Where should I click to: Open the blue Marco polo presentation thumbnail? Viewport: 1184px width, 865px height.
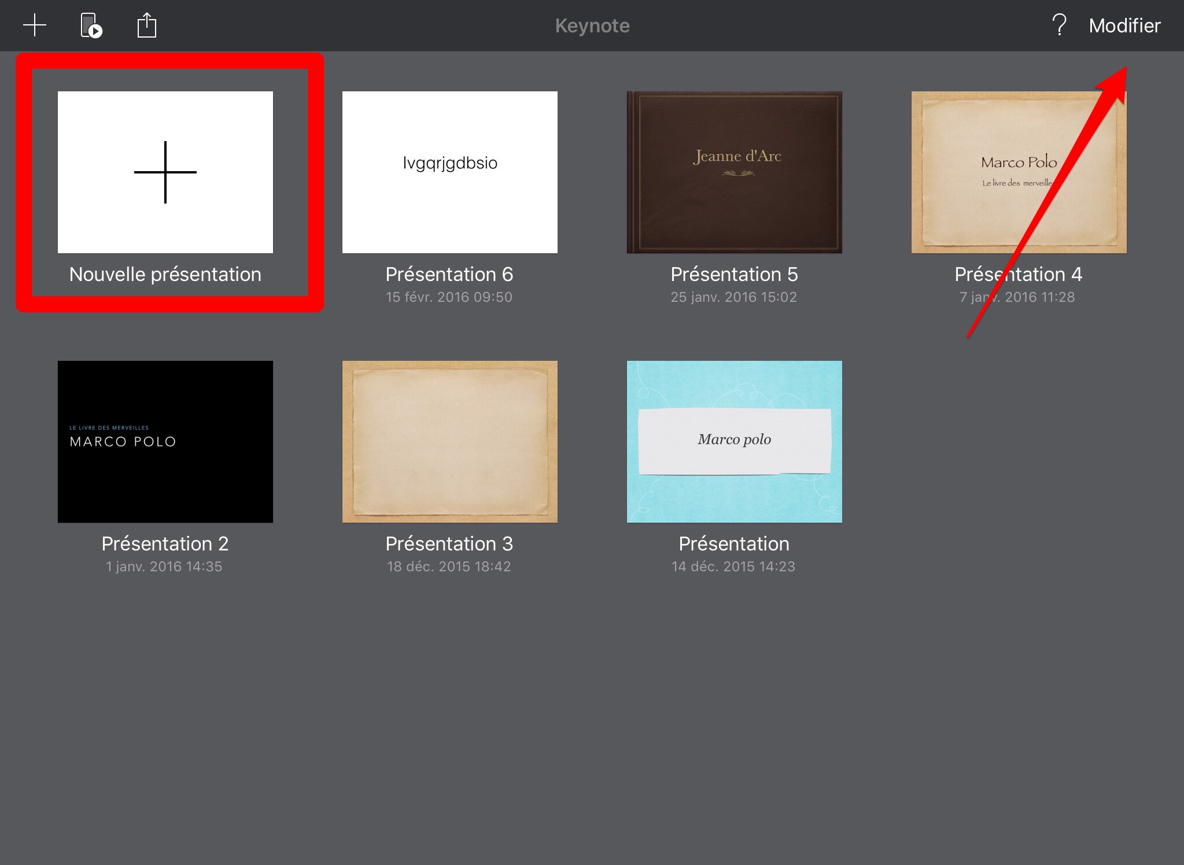tap(735, 442)
